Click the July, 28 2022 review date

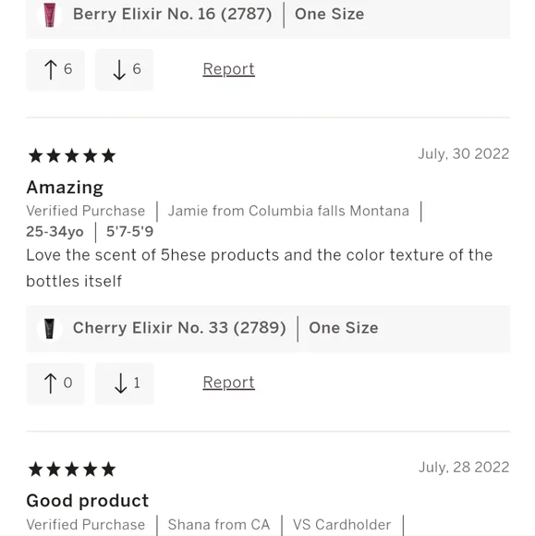click(464, 468)
